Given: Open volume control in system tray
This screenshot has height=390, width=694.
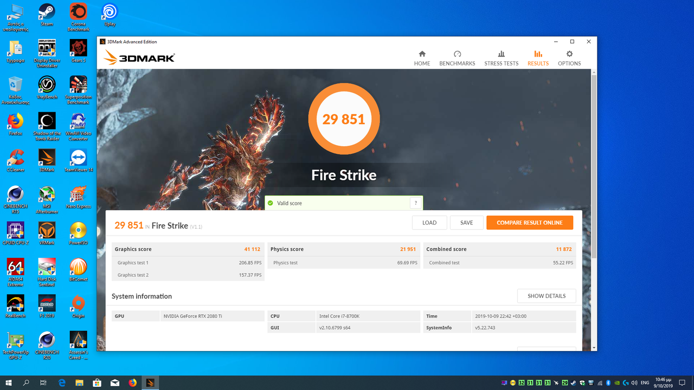Looking at the screenshot, I should point(634,383).
